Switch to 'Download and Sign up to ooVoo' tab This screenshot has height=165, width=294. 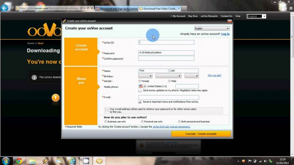(117, 9)
